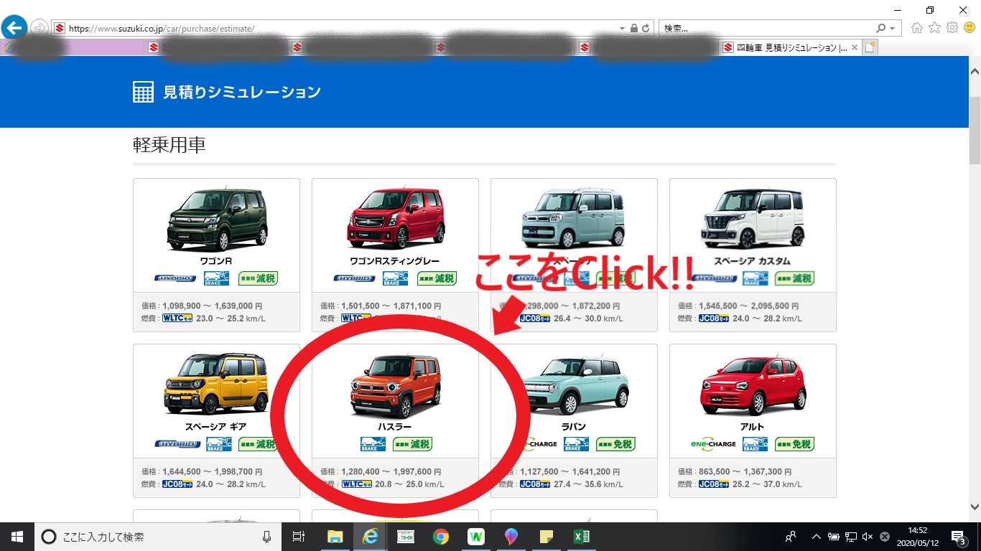Click the calculator icon beside 見積りシミュレーション
Image resolution: width=981 pixels, height=551 pixels.
[x=144, y=92]
